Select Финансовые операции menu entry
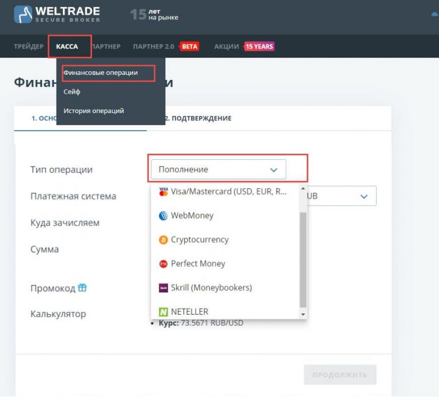 tap(101, 73)
